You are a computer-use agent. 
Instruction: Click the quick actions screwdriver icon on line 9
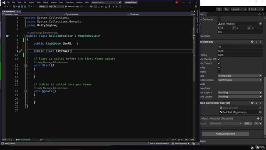[20, 51]
